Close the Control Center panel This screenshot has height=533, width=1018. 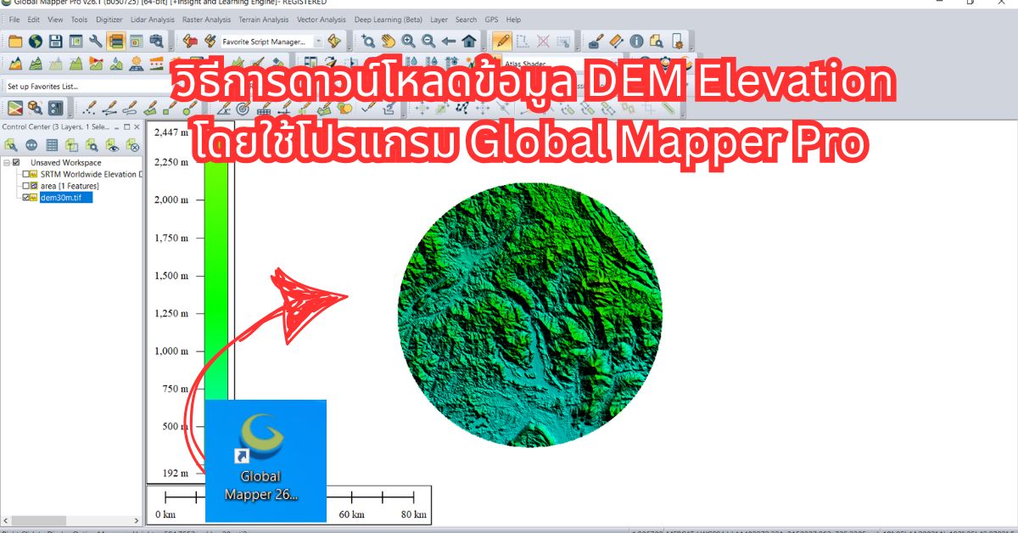137,126
